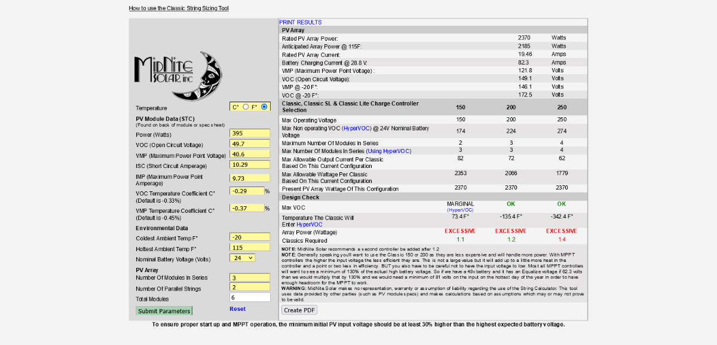Click the Create PDF button

tap(299, 310)
